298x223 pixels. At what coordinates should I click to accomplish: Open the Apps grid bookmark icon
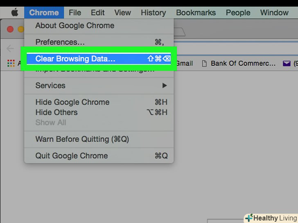coord(11,63)
